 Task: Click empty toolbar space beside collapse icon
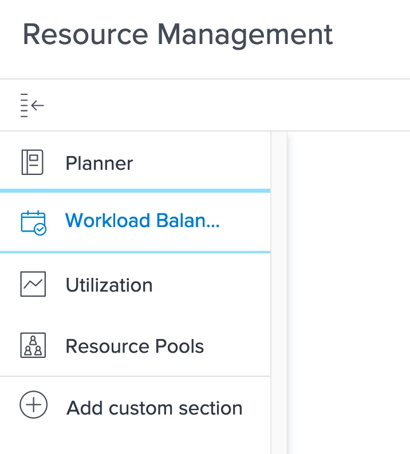tap(229, 105)
